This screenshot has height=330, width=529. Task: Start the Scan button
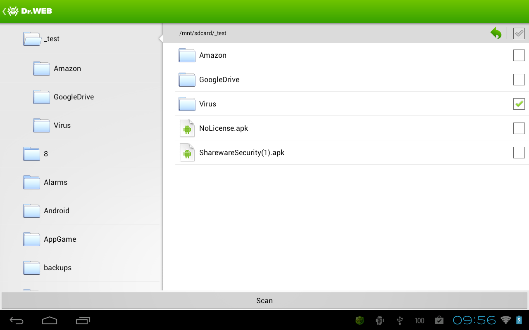tap(264, 301)
